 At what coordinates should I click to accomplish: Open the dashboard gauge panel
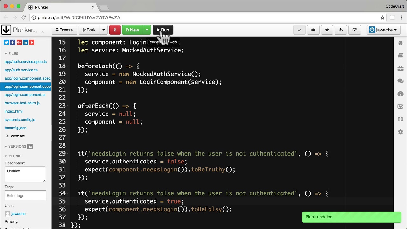coord(400,94)
